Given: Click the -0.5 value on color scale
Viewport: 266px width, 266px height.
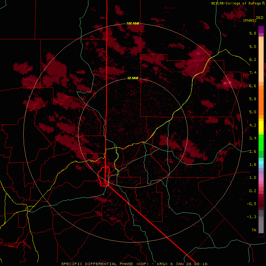Looking at the screenshot, I should pyautogui.click(x=252, y=204).
